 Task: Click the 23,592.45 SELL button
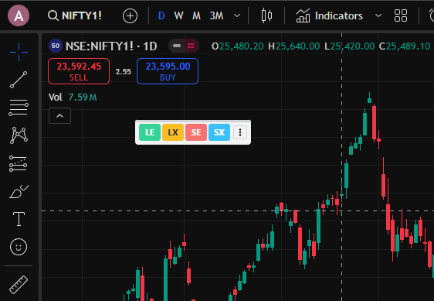79,71
